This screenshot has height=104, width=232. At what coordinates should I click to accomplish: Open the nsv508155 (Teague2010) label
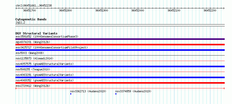pos(33,69)
